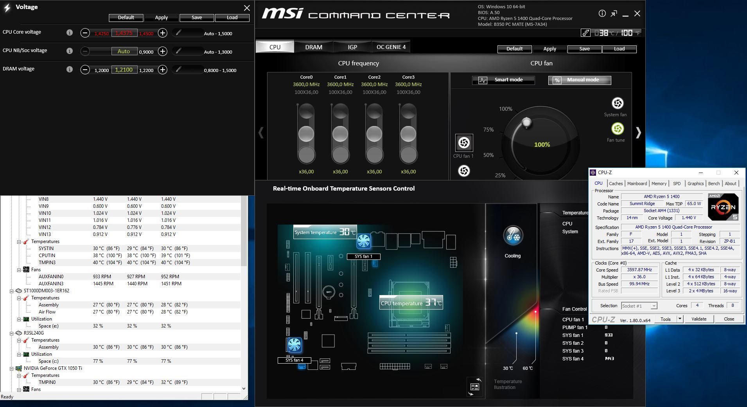Screen dimensions: 747x407
Task: Click Core0 frequency slider knob
Action: pyautogui.click(x=306, y=134)
